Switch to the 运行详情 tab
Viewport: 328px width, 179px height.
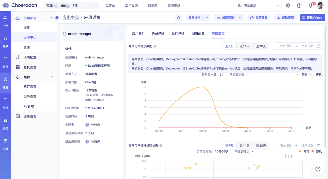tap(178, 34)
